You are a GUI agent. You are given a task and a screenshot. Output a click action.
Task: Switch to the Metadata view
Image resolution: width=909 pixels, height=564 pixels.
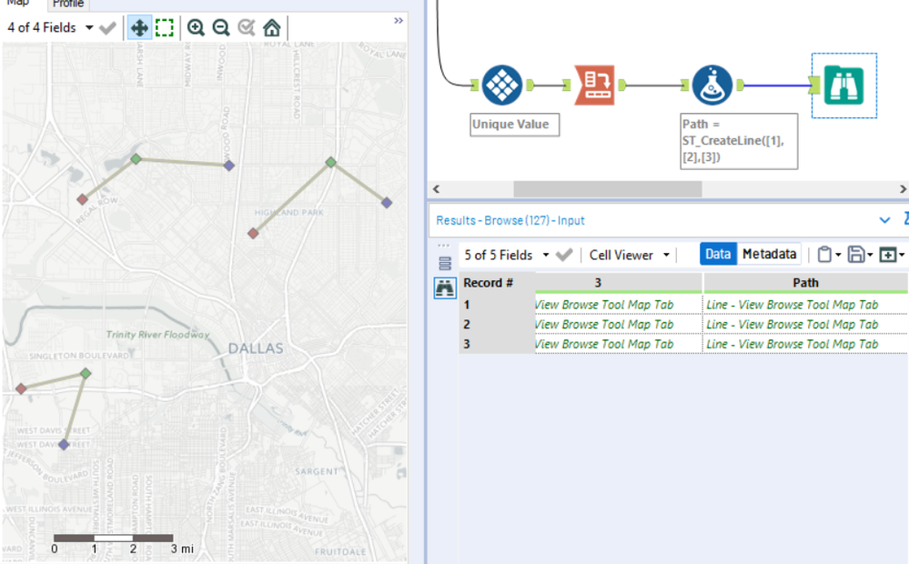769,254
